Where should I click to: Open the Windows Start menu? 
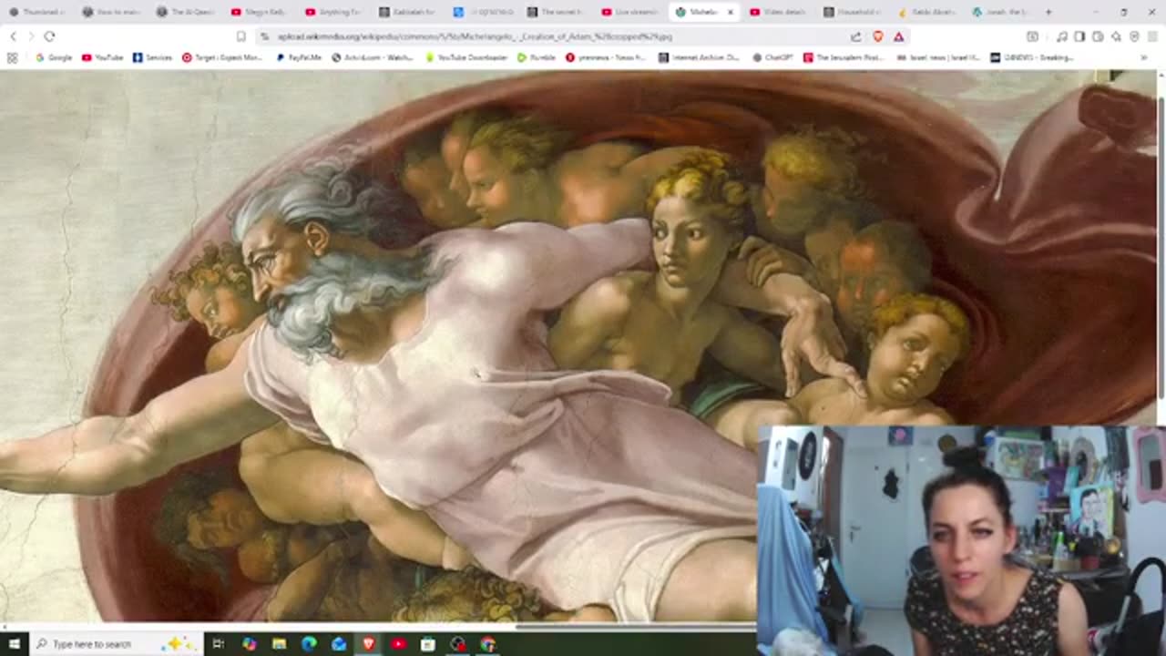[x=14, y=644]
